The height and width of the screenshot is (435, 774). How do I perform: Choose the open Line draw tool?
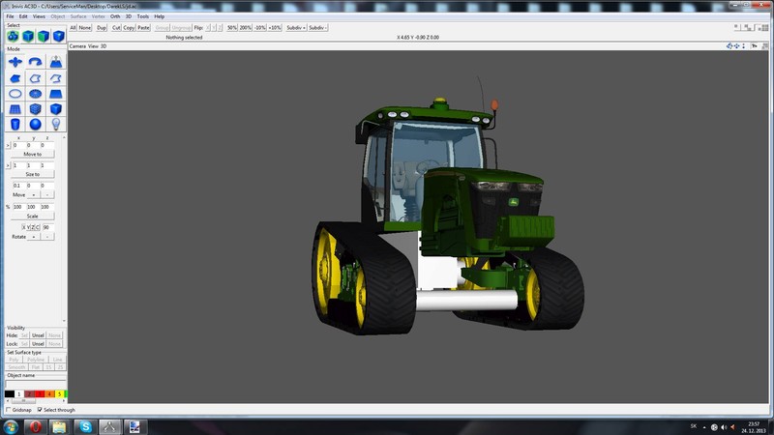coord(56,78)
